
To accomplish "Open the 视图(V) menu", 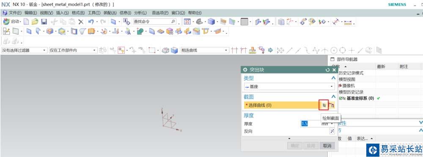I will pyautogui.click(x=47, y=13).
